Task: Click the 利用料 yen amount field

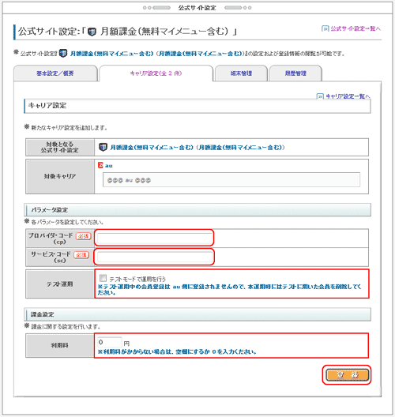Action: click(x=109, y=342)
